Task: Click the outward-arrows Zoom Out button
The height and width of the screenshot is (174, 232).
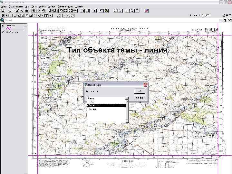Action: pos(71,11)
